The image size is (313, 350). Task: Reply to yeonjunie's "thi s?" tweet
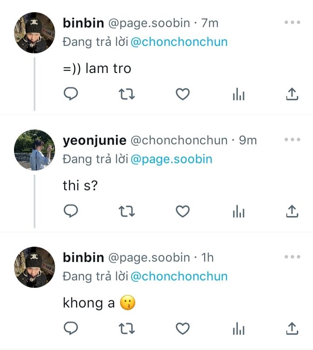(x=71, y=211)
